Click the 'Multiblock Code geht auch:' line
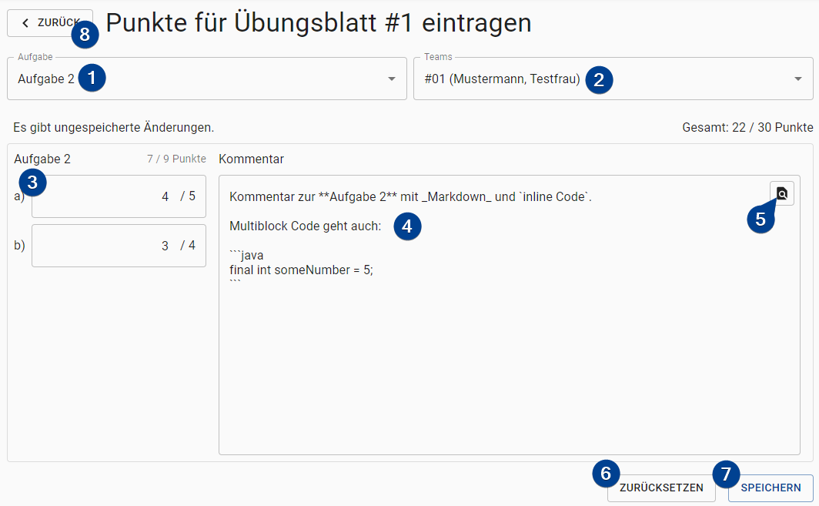 coord(306,226)
